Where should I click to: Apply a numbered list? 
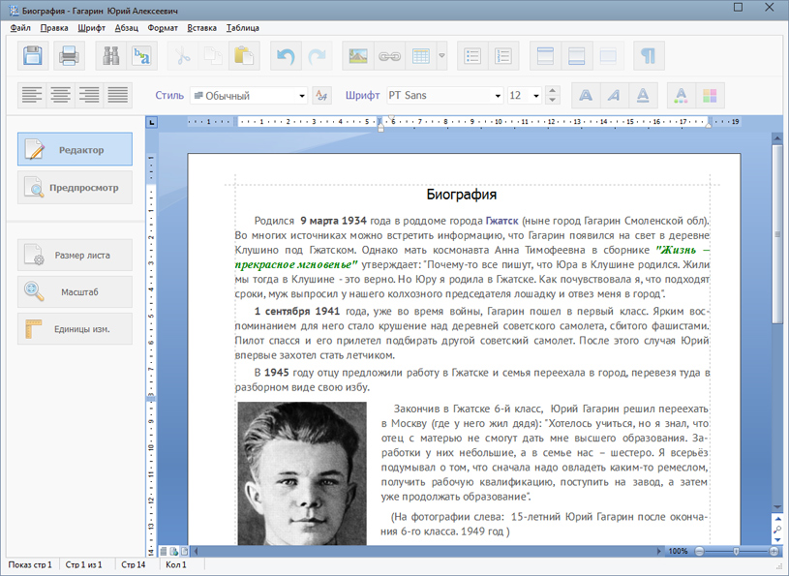point(503,55)
